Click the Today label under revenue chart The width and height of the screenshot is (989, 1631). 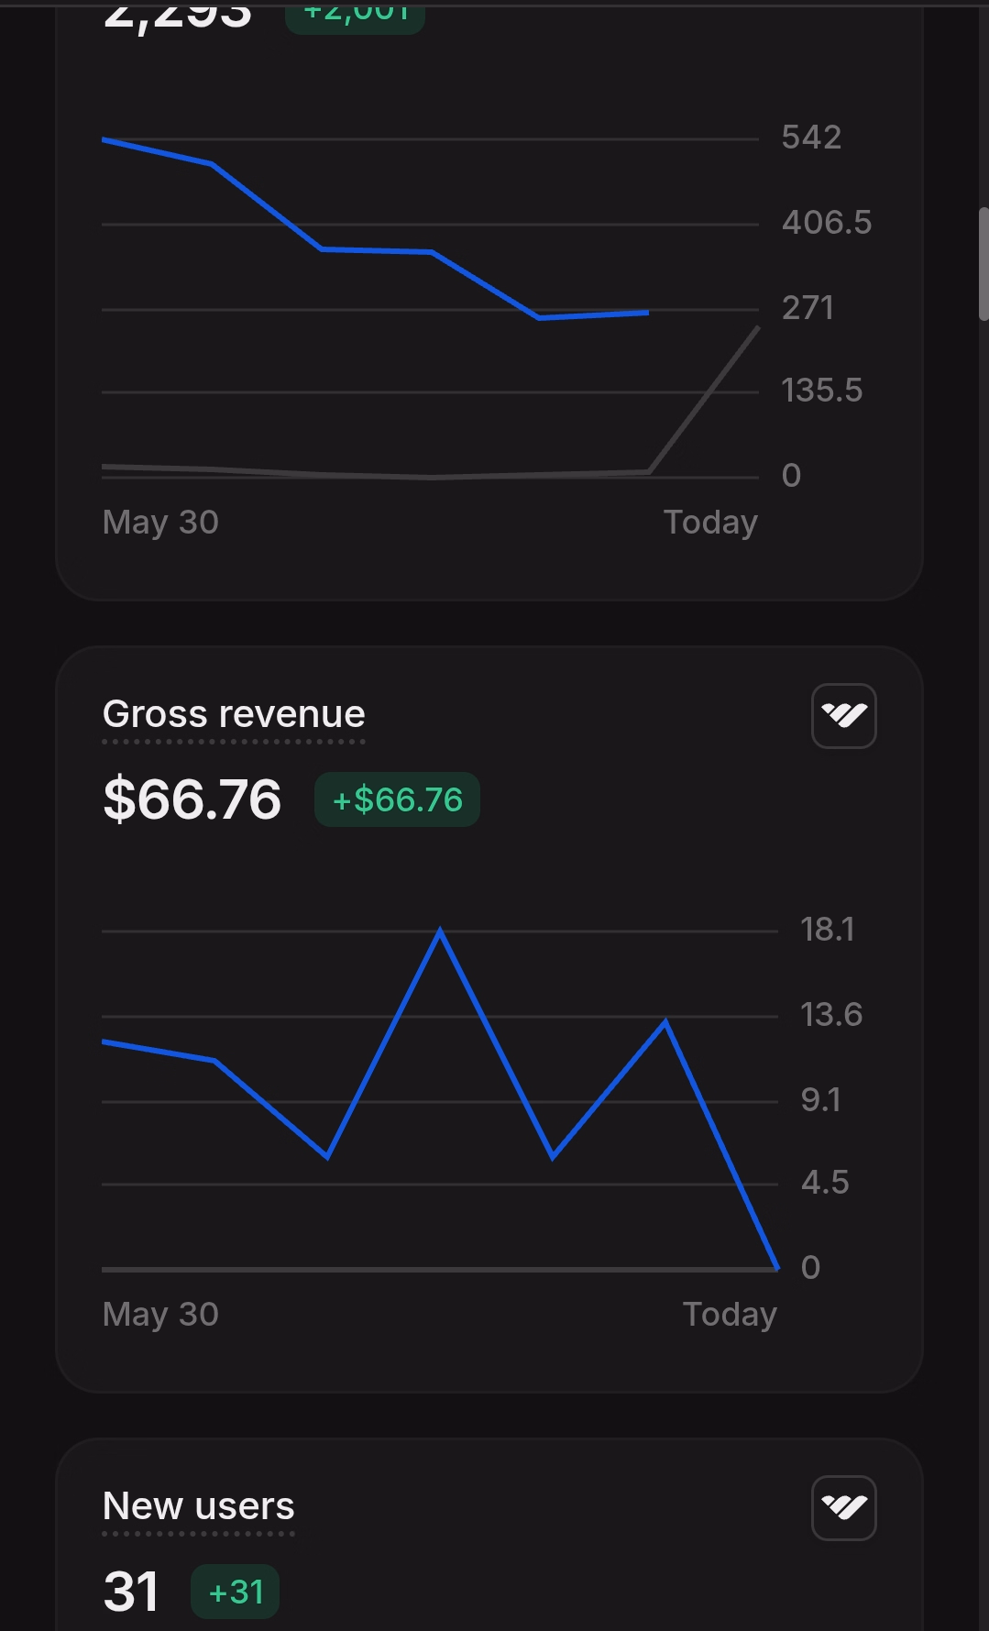pyautogui.click(x=730, y=1314)
